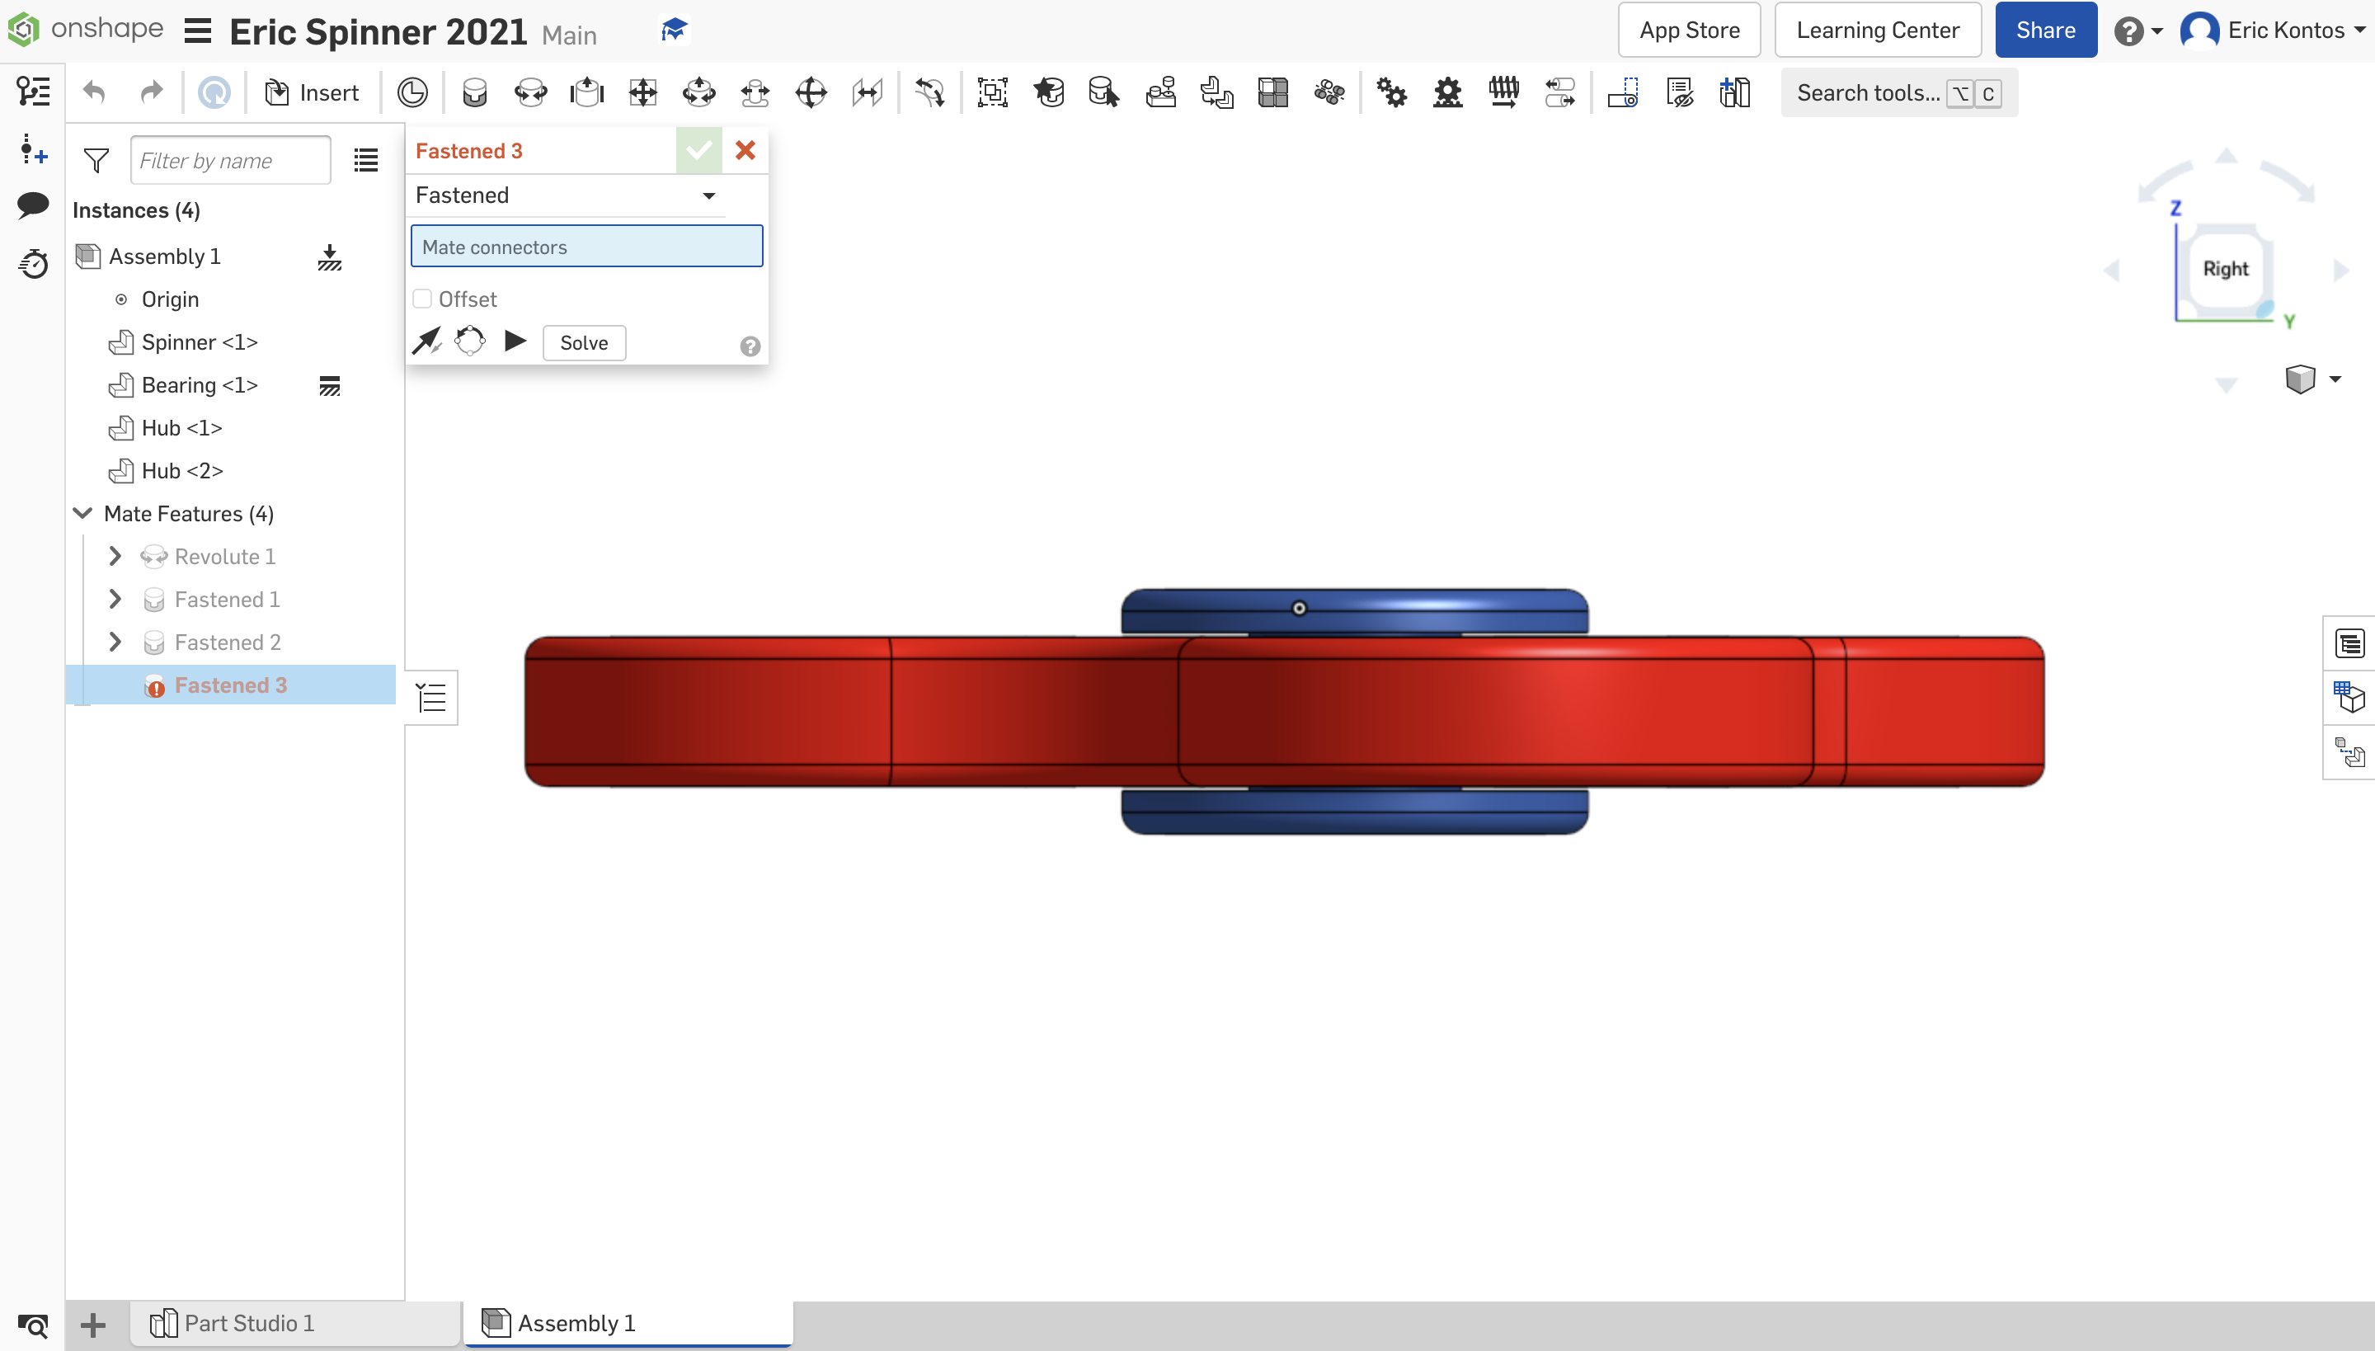This screenshot has height=1351, width=2375.
Task: Open the Revolute mate tool
Action: [531, 92]
